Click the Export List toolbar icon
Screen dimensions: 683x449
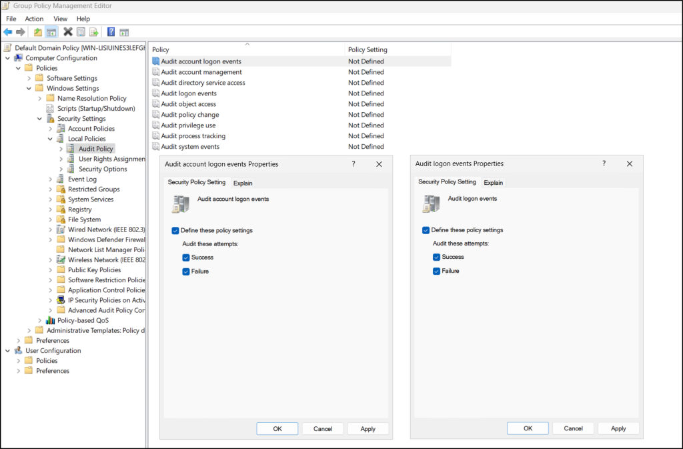pos(94,32)
